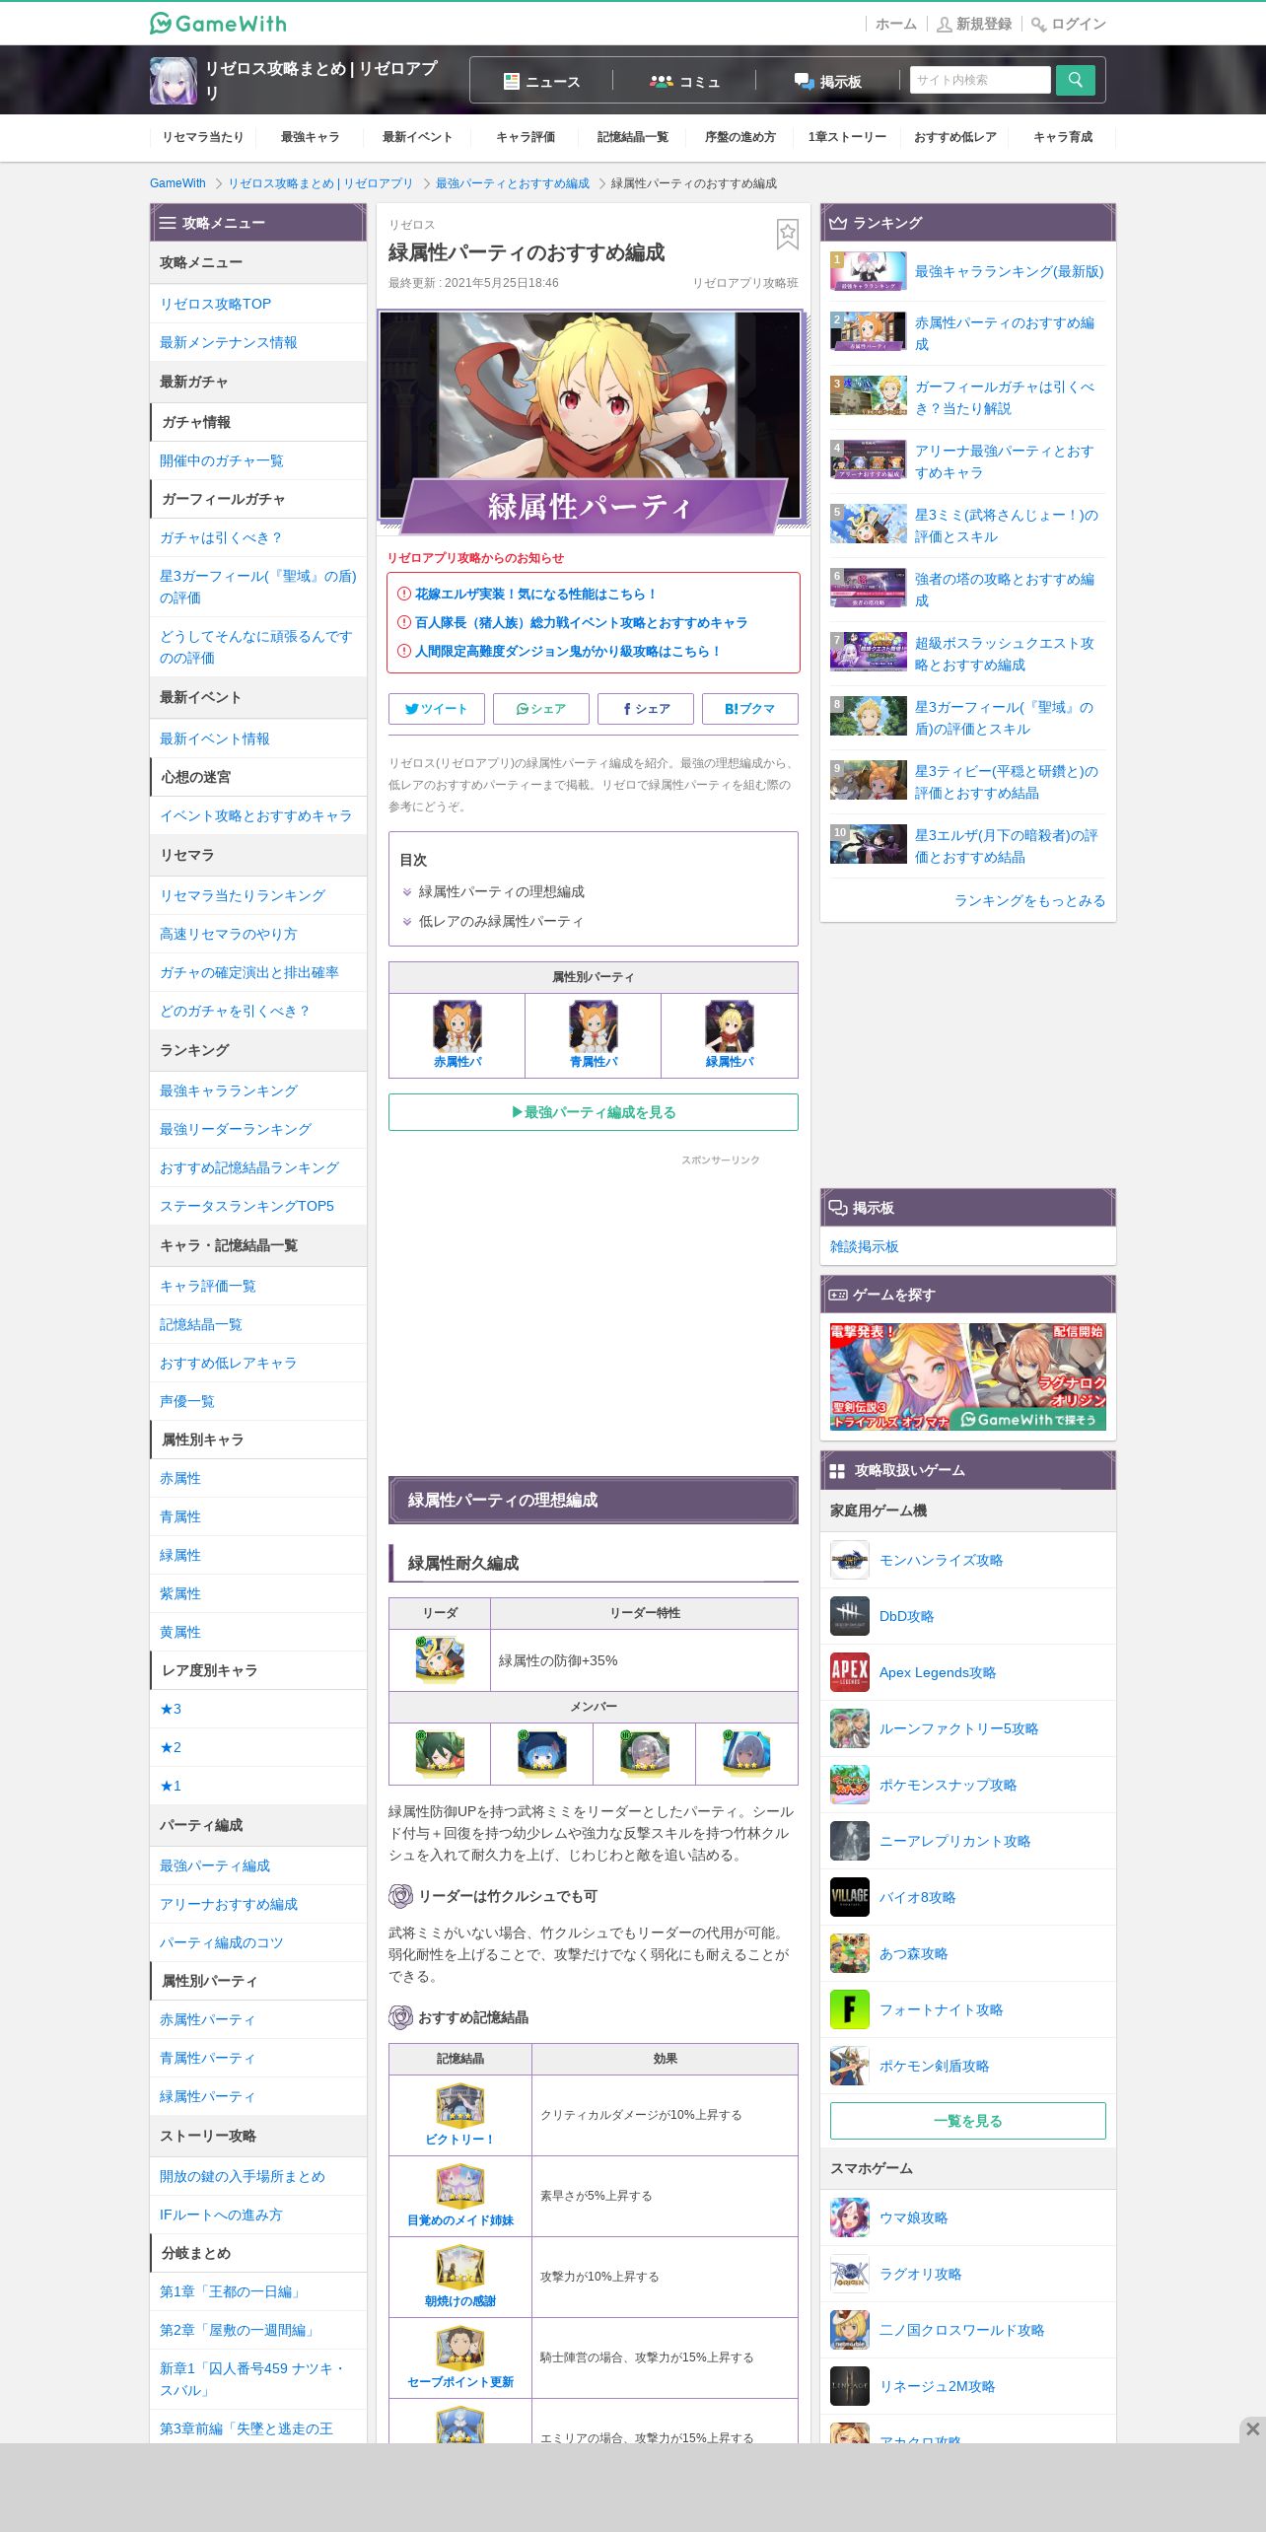Click the ツイート share button
This screenshot has height=2532, width=1266.
click(436, 708)
